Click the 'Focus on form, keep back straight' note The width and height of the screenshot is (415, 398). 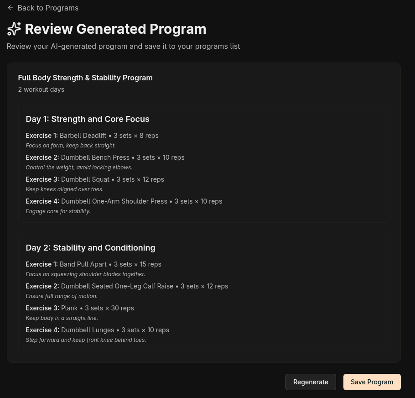pyautogui.click(x=70, y=145)
